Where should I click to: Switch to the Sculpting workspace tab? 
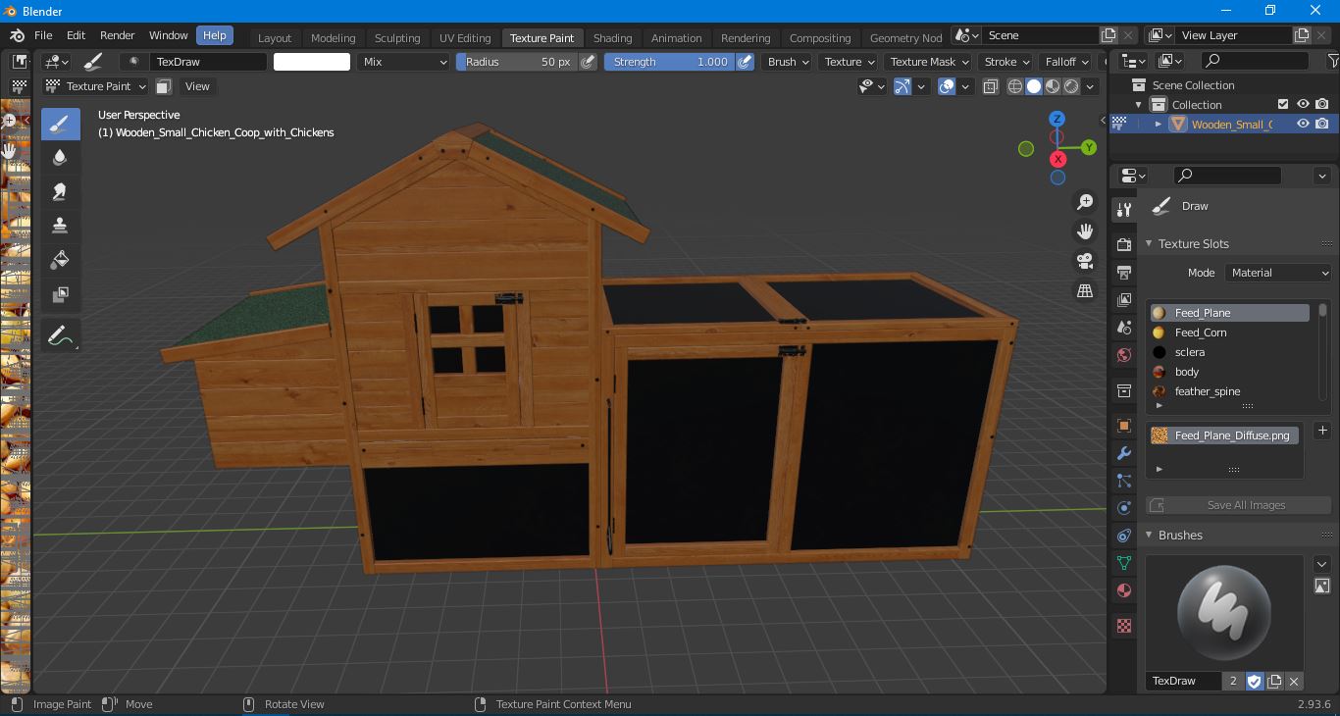click(x=397, y=37)
